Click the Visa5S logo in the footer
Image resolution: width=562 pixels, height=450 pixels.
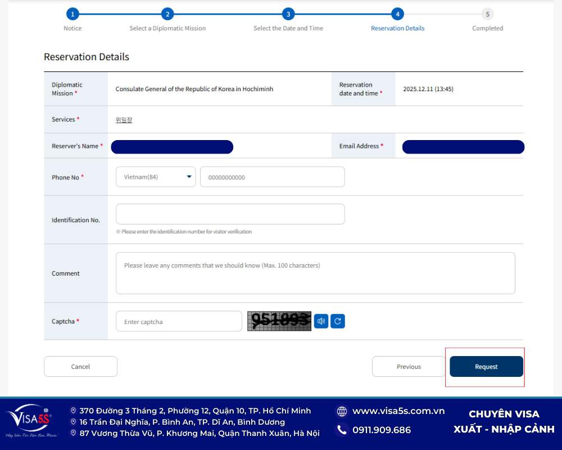point(29,419)
